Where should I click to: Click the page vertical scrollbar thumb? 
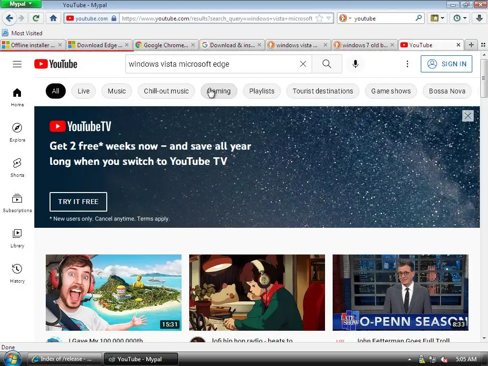tap(484, 78)
